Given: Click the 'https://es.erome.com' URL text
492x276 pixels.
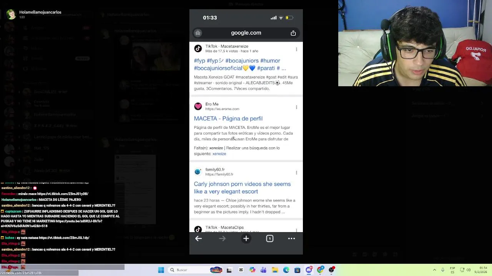Looking at the screenshot, I should pos(222,109).
